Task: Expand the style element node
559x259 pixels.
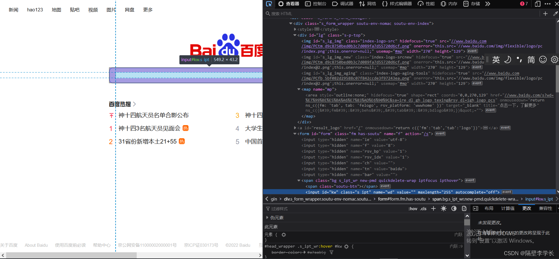Action: click(x=295, y=29)
